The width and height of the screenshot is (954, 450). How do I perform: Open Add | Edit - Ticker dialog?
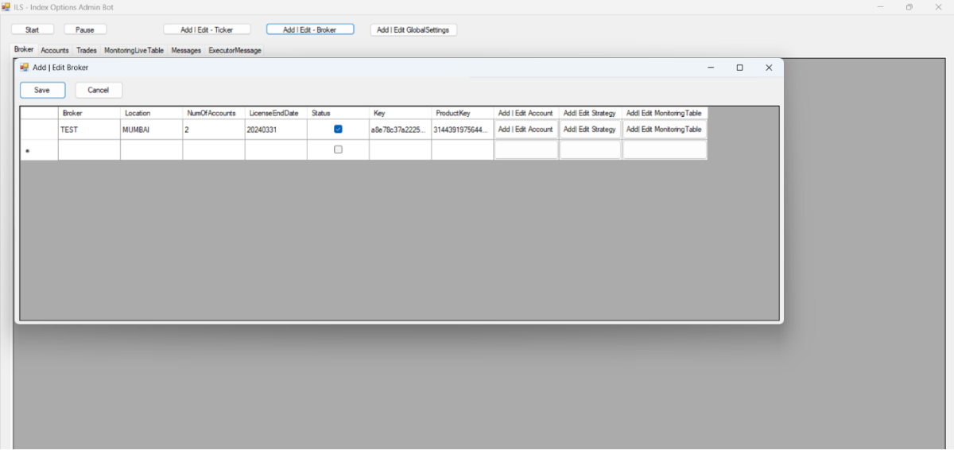(207, 29)
